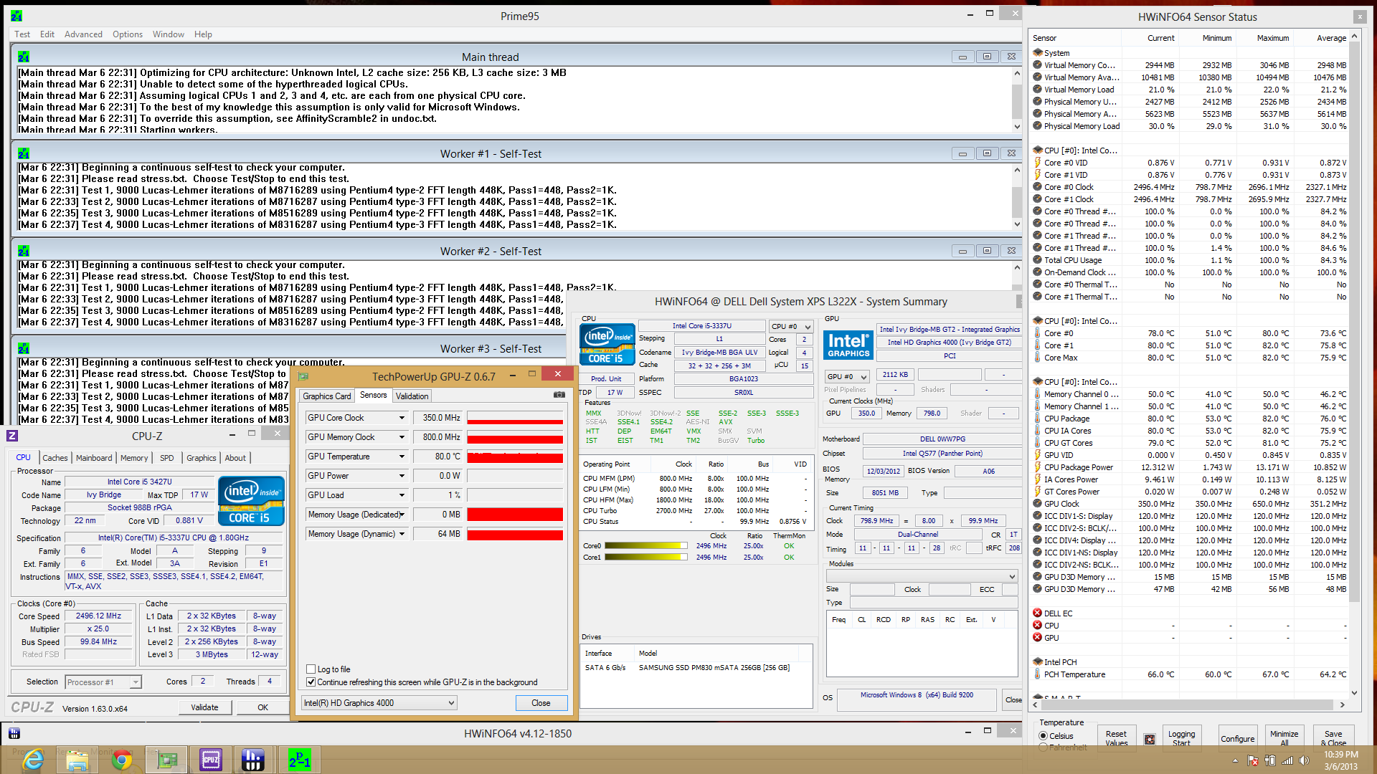This screenshot has height=774, width=1377.
Task: Select the Celsius temperature radio button
Action: point(1044,736)
